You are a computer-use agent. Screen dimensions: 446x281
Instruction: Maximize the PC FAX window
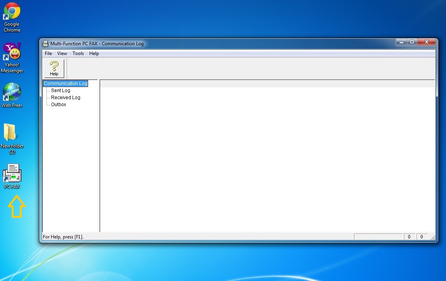pos(412,42)
